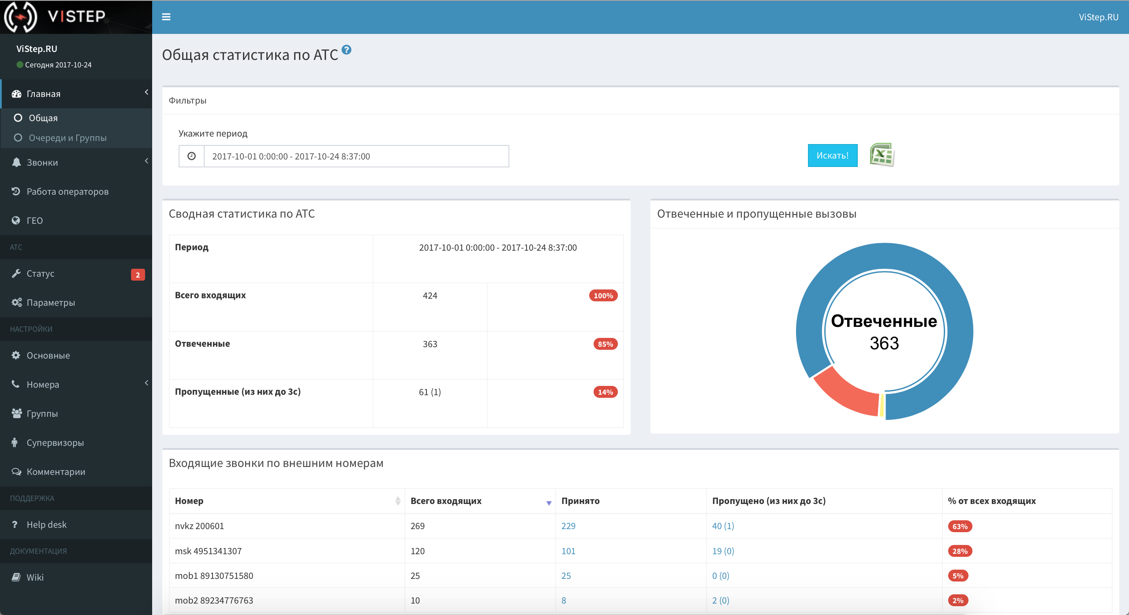Open the help question mark beside page title
The image size is (1129, 615).
[x=347, y=50]
